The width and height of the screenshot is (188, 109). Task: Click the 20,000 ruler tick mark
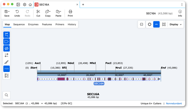coord(95,75)
